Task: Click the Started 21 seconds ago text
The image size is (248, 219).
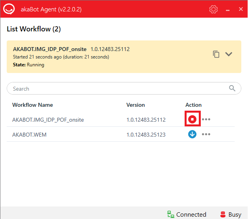Action: [x=61, y=57]
